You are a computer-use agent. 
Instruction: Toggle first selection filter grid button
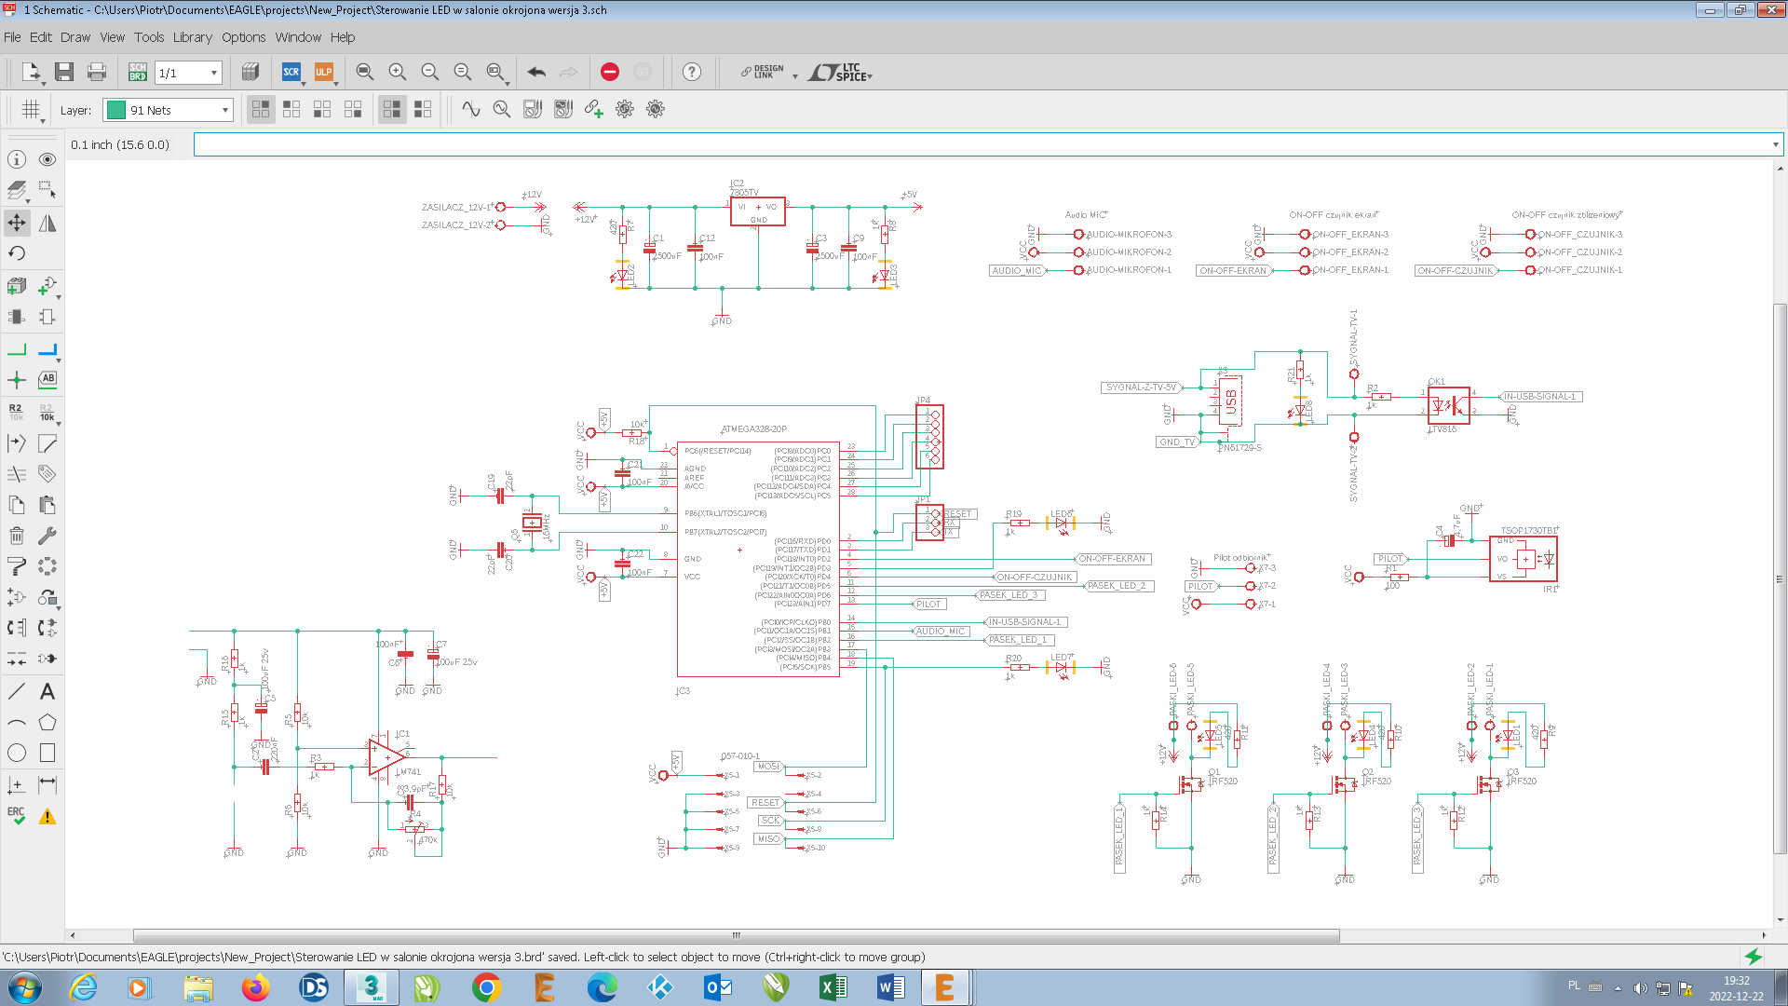tap(261, 109)
